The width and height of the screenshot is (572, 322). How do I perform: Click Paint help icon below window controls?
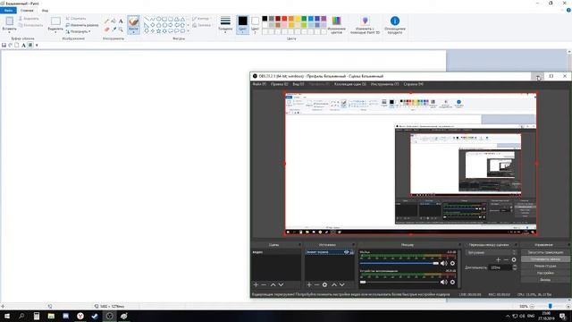click(x=568, y=10)
